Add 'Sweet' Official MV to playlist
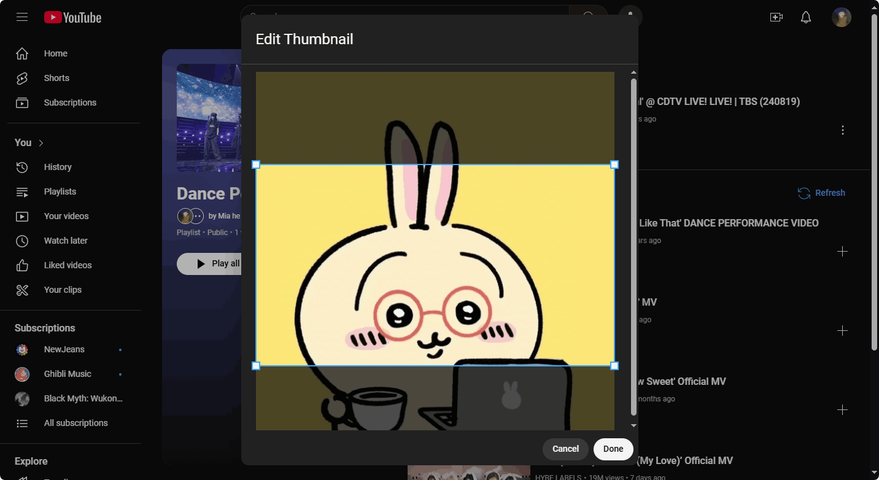Viewport: 879px width, 480px height. pos(843,410)
